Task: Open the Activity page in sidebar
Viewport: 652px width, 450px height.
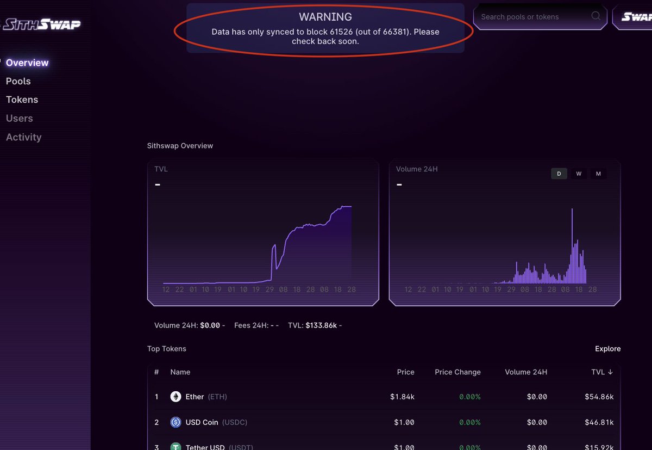Action: pos(23,137)
